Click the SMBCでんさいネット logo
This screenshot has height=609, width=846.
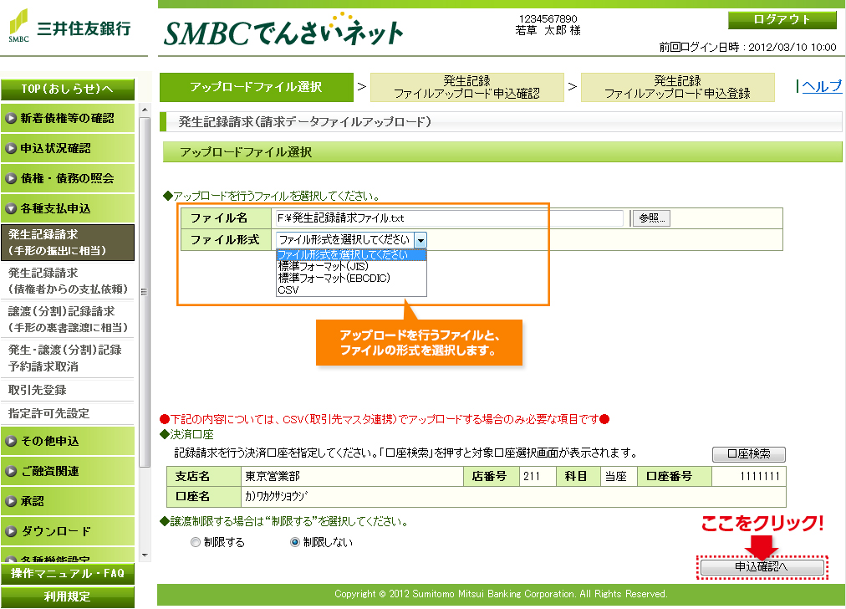pos(283,30)
